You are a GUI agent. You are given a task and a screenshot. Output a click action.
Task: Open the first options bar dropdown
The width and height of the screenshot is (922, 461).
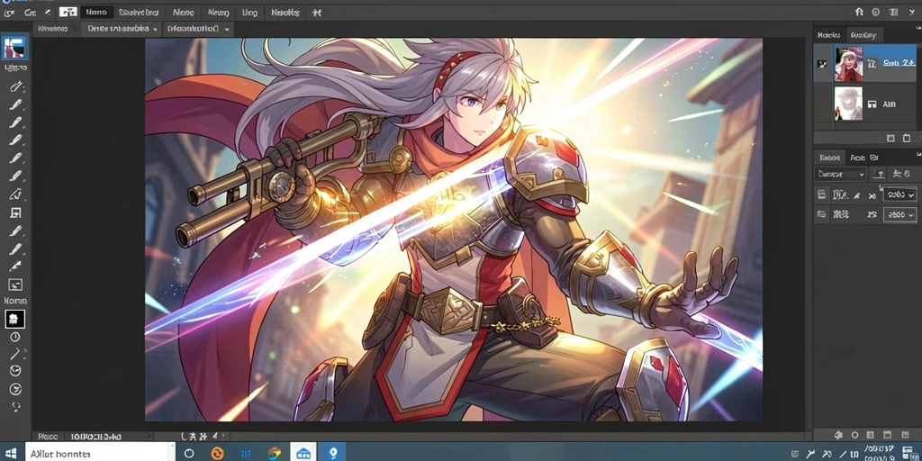[122, 28]
